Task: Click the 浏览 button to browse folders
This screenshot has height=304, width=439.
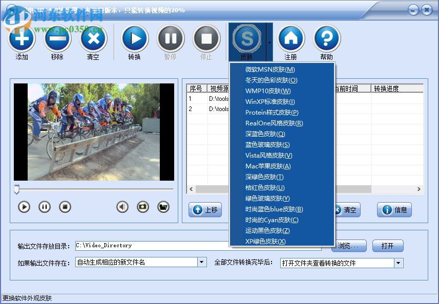Action: point(348,246)
